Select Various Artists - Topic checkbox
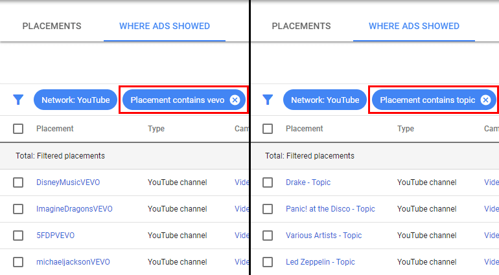Image resolution: width=499 pixels, height=275 pixels. pos(268,236)
